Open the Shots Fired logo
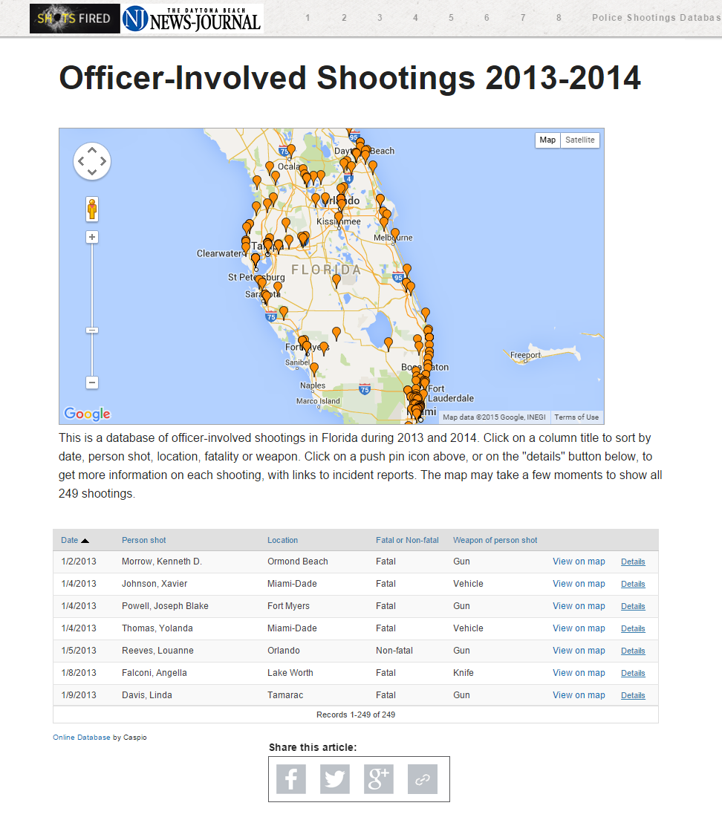The width and height of the screenshot is (722, 820). 74,19
